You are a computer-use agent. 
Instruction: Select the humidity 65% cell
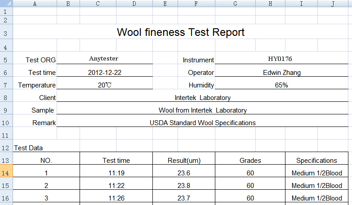pos(281,85)
